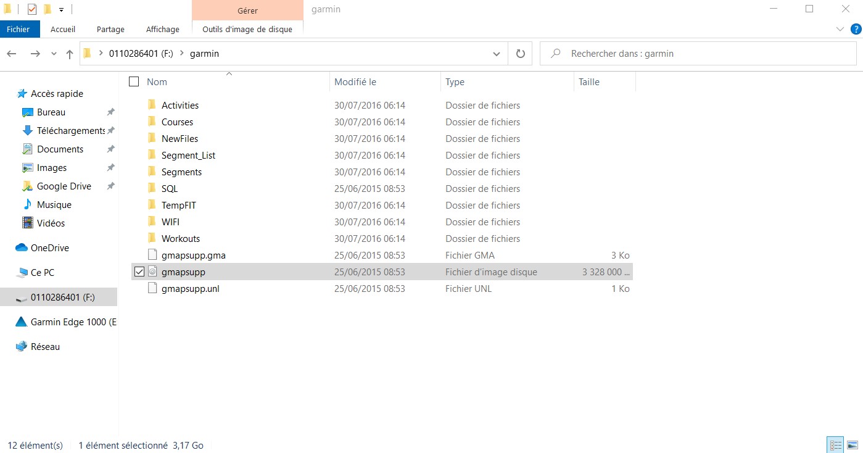
Task: Click the 0110286401 (F:) breadcrumb segment
Action: click(x=141, y=54)
